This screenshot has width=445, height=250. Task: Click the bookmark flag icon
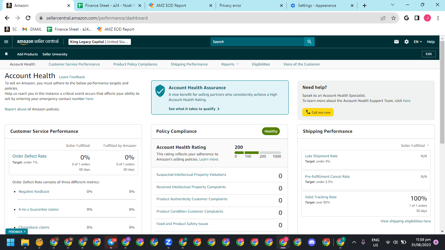[6, 54]
